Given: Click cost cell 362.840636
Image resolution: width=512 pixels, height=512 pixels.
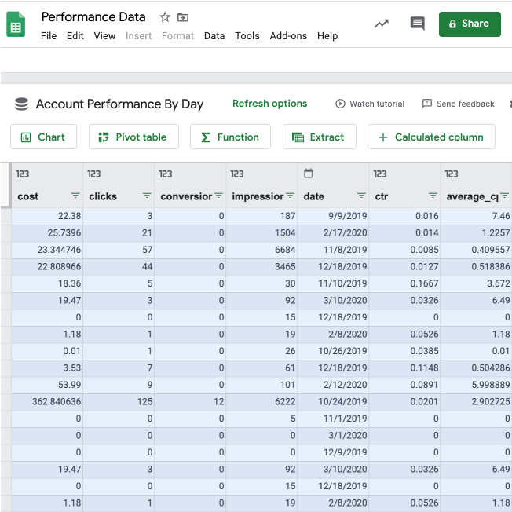Looking at the screenshot, I should tap(47, 401).
